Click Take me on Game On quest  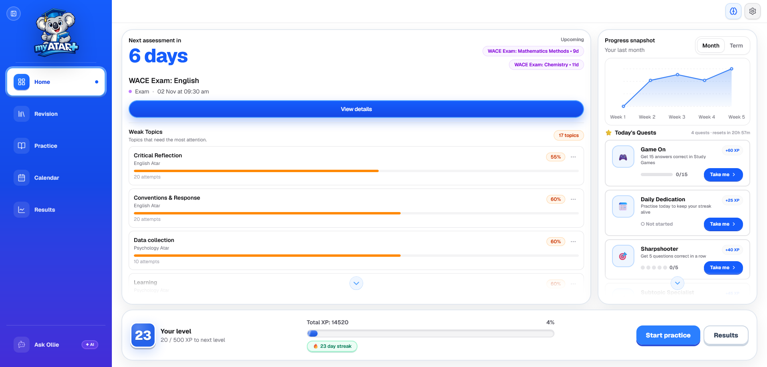point(723,175)
